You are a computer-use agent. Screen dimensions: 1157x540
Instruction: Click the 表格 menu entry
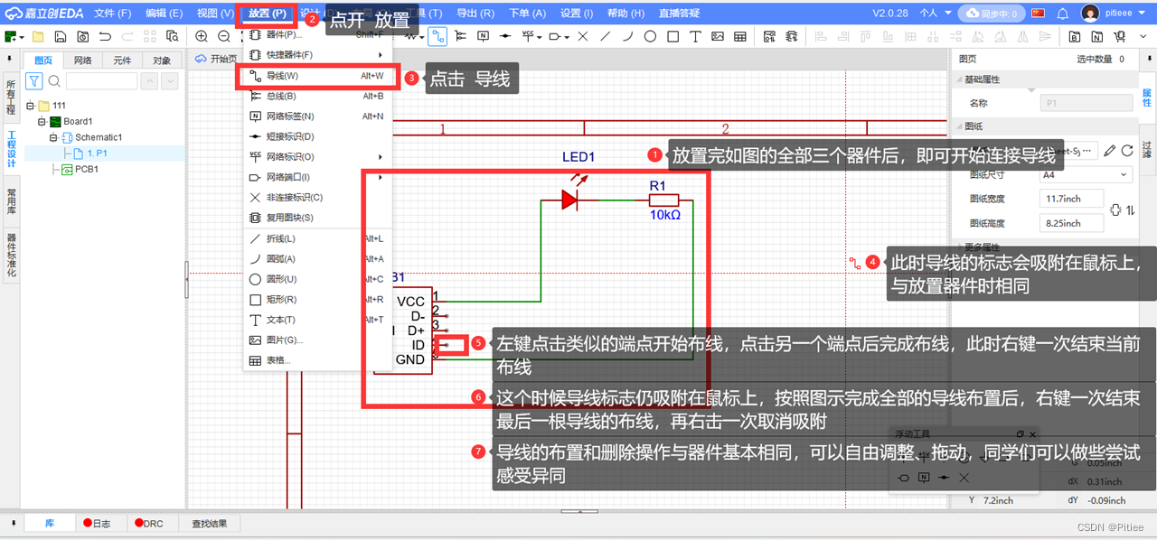click(x=317, y=360)
